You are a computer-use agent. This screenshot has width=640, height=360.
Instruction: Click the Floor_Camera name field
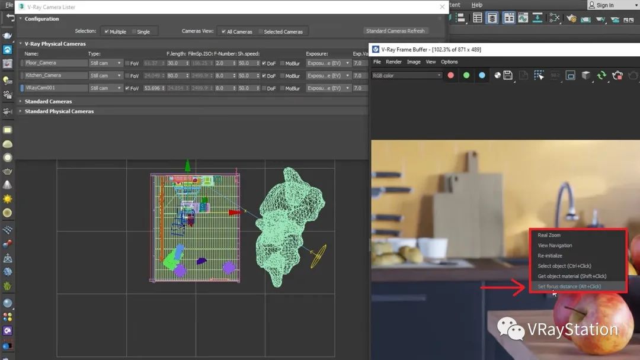tap(56, 63)
